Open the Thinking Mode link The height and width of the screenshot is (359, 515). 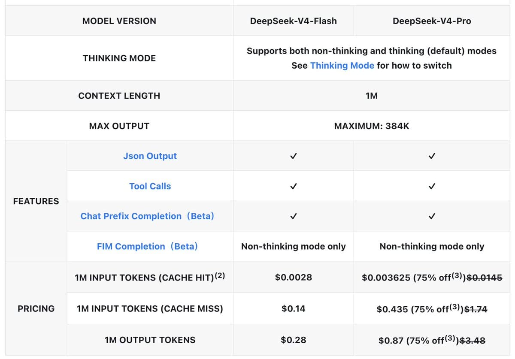pyautogui.click(x=342, y=66)
